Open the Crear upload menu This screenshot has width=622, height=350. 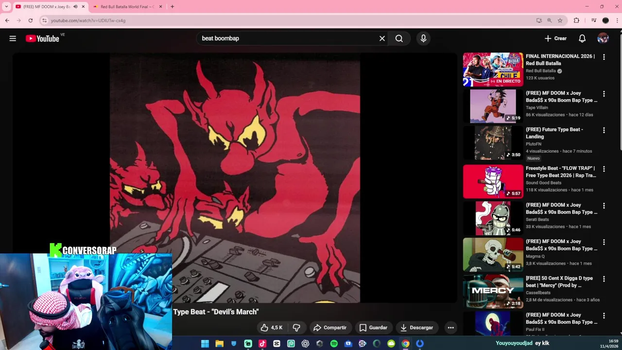[x=555, y=38]
